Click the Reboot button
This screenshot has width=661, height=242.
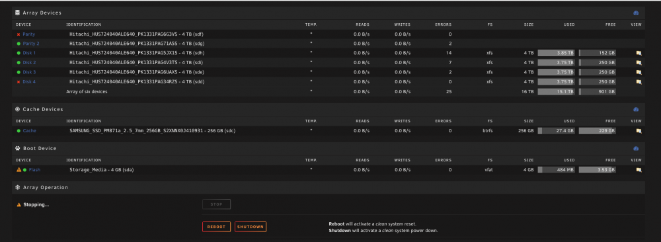click(x=216, y=227)
